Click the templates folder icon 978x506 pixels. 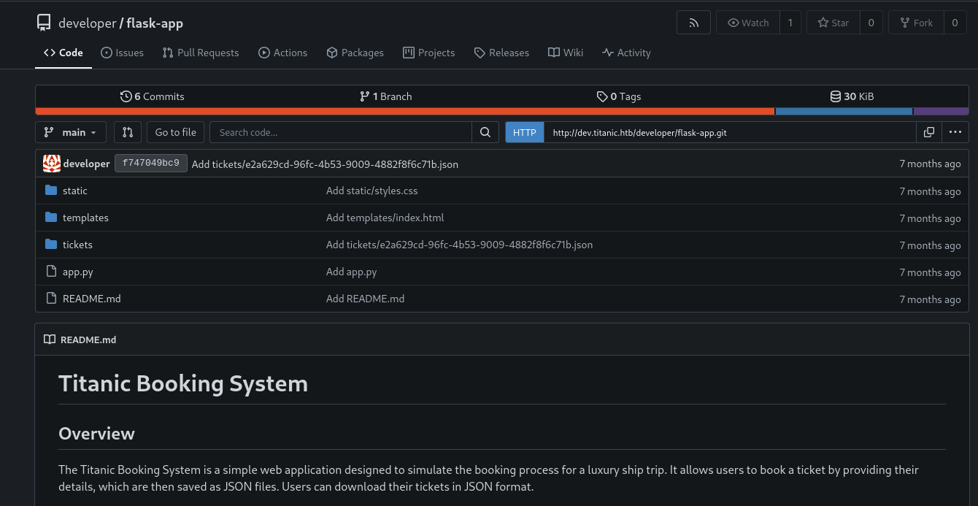(x=51, y=218)
